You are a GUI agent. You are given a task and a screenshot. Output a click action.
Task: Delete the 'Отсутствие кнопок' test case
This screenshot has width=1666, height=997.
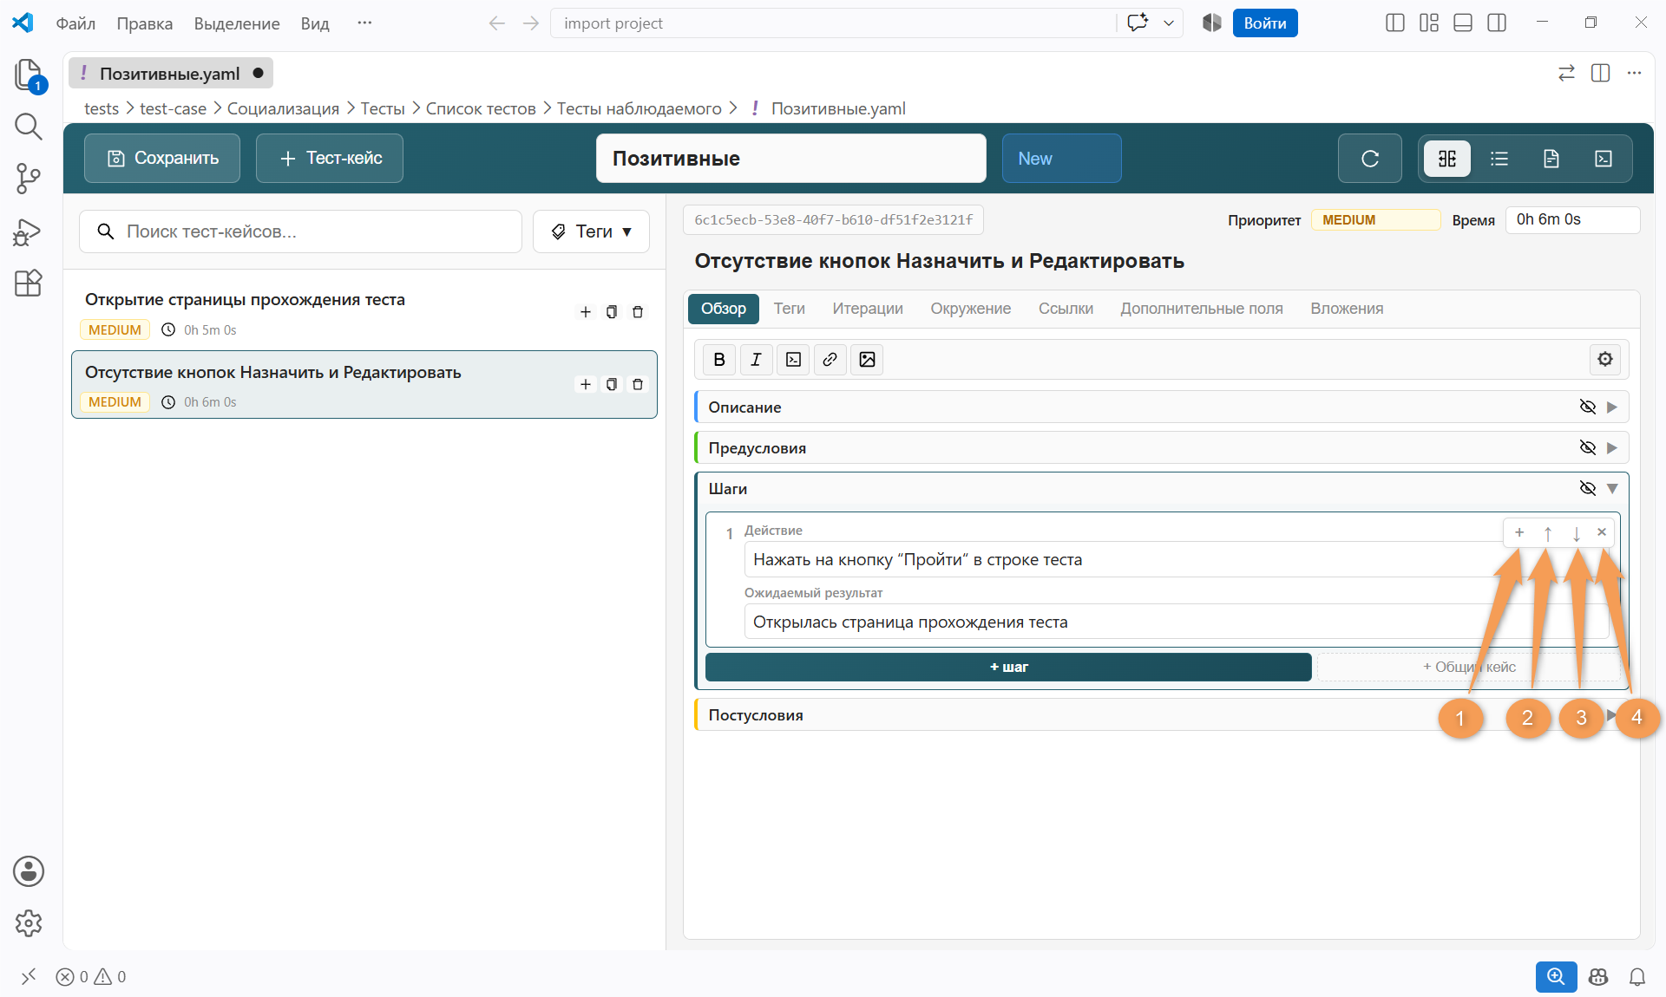638,384
